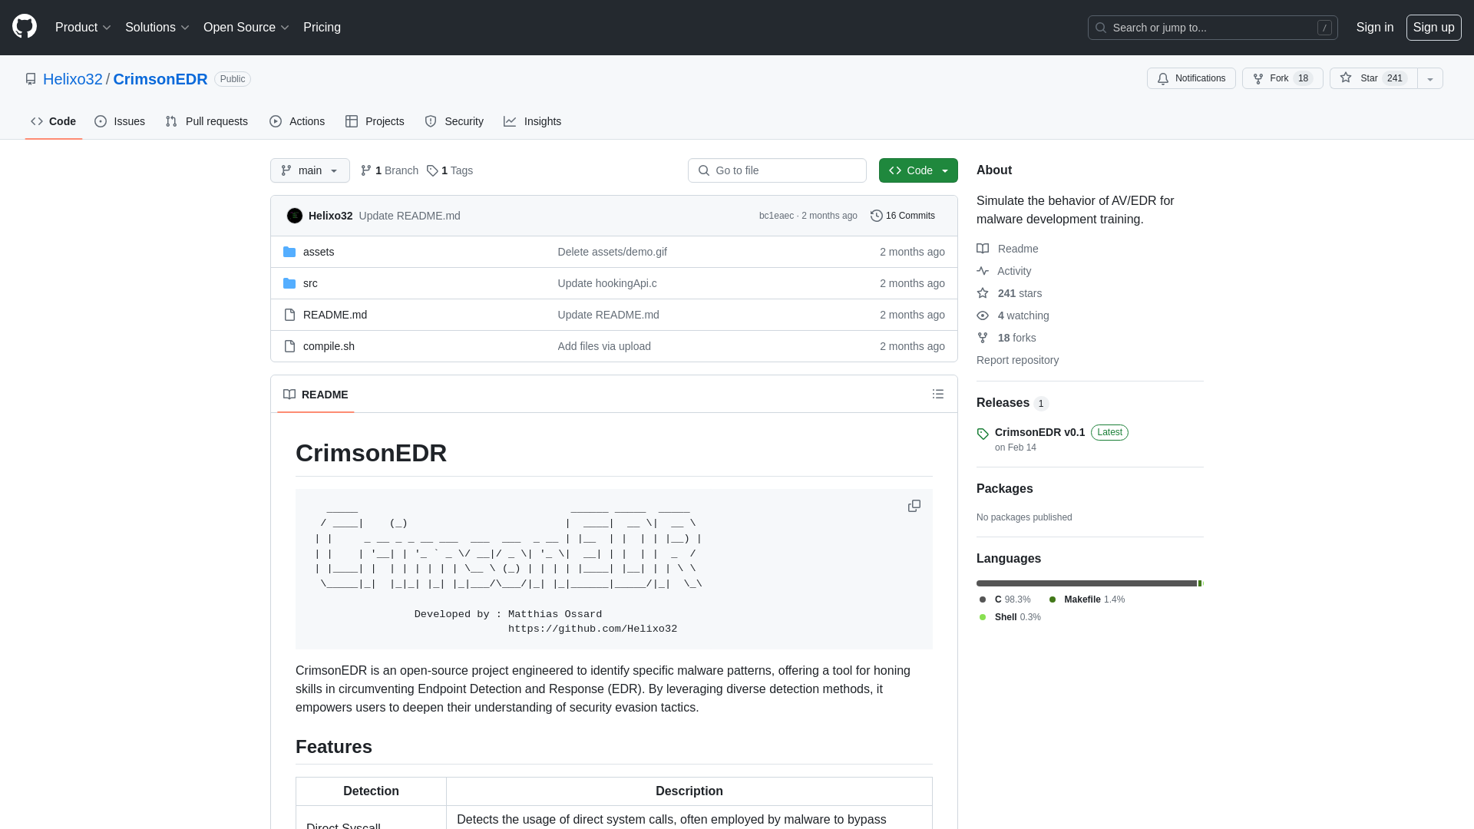Expand the Solutions menu
Viewport: 1474px width, 829px height.
(157, 28)
